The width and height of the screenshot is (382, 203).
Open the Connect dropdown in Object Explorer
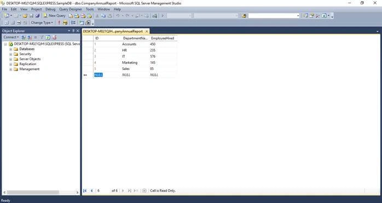(11, 37)
